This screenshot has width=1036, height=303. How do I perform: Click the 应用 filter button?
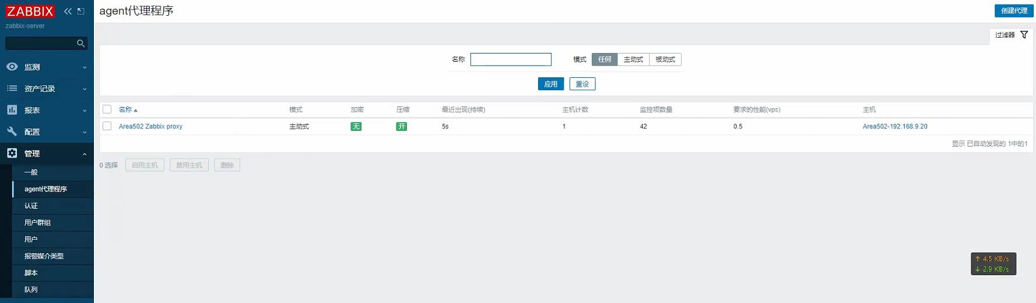tap(551, 84)
